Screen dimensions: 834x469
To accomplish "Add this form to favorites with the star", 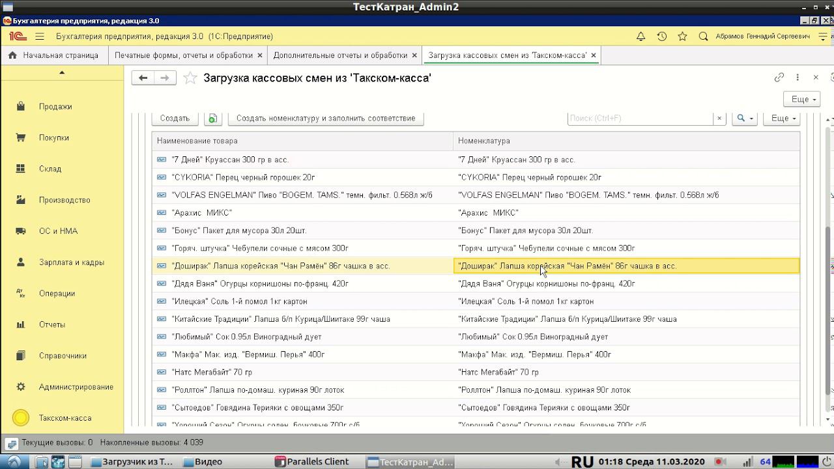I will coord(190,78).
